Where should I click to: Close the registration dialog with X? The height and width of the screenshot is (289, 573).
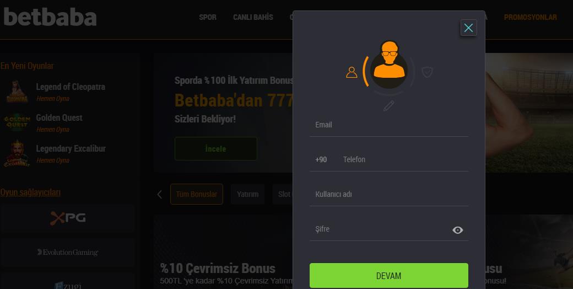point(468,28)
